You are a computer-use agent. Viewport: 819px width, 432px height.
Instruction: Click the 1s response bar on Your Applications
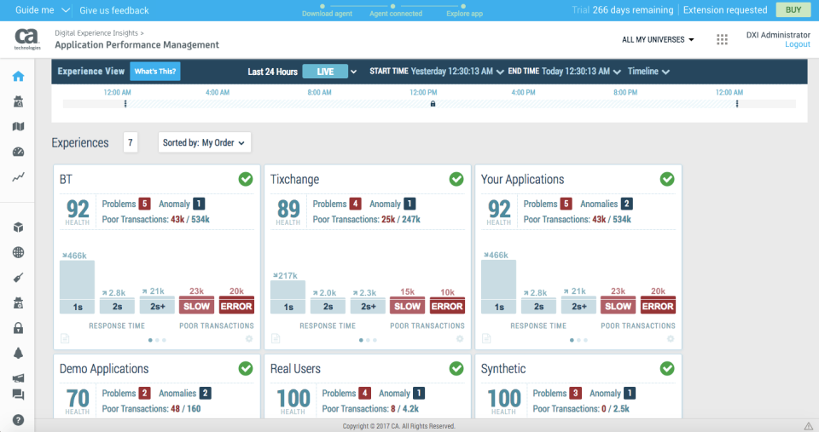[x=499, y=286]
